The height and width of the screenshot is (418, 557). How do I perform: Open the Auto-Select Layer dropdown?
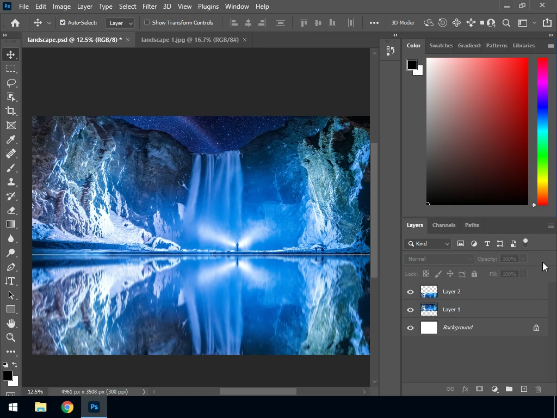[120, 23]
